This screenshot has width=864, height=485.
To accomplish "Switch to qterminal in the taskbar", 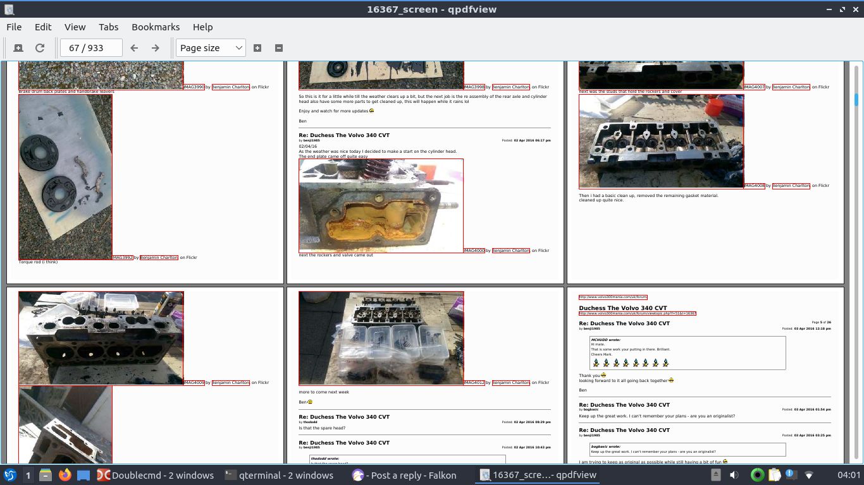I will (279, 475).
